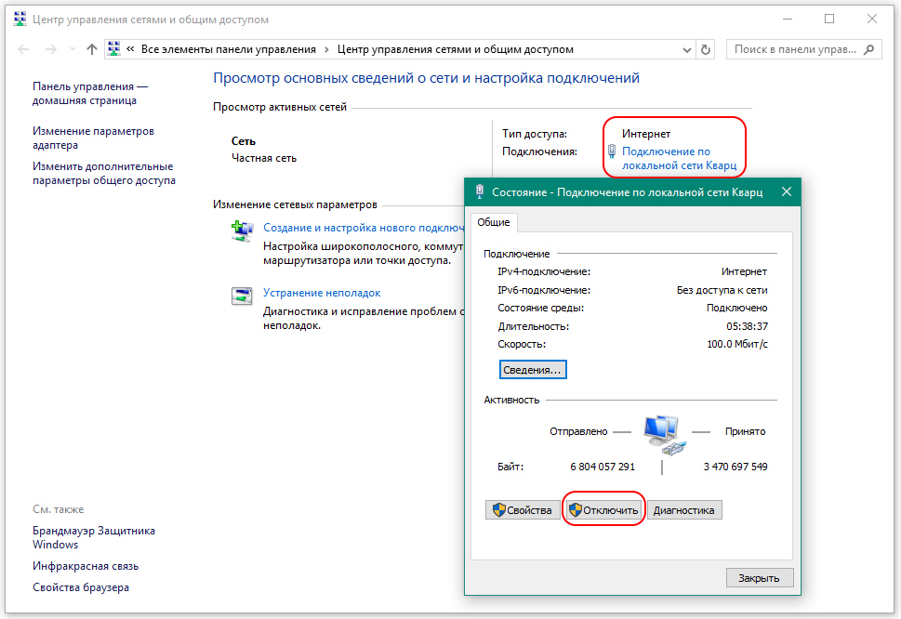
Task: Click the 'Закрыть' button
Action: pos(760,578)
